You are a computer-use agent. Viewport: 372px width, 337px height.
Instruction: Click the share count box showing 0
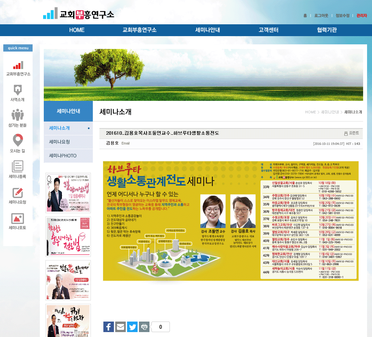[x=160, y=327]
